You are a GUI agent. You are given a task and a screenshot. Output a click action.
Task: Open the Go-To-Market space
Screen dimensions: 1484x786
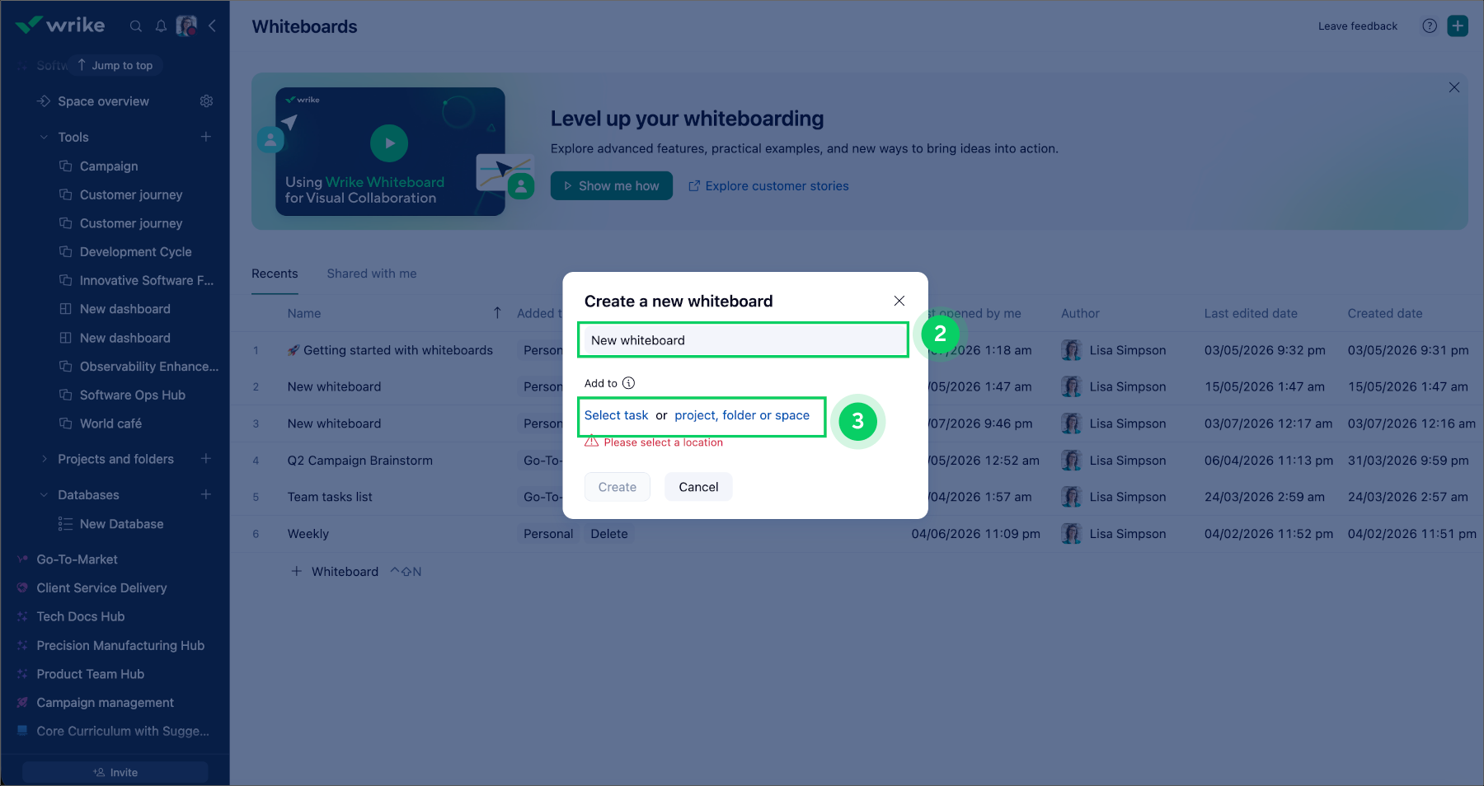click(77, 559)
